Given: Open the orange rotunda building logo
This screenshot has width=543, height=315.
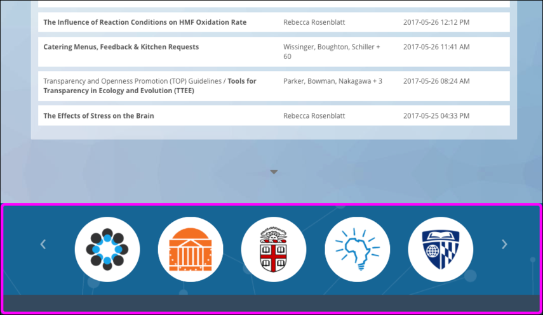Looking at the screenshot, I should [x=191, y=249].
